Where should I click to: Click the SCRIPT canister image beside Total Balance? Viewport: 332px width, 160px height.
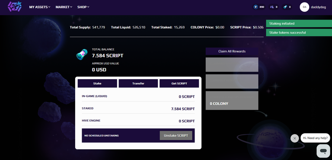82,54
